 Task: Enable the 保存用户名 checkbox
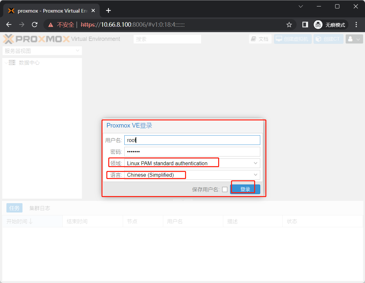click(225, 190)
